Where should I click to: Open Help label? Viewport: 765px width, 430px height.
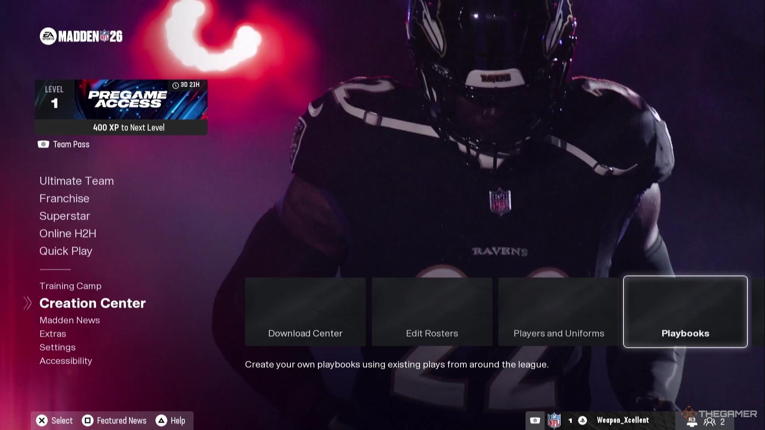click(x=178, y=420)
